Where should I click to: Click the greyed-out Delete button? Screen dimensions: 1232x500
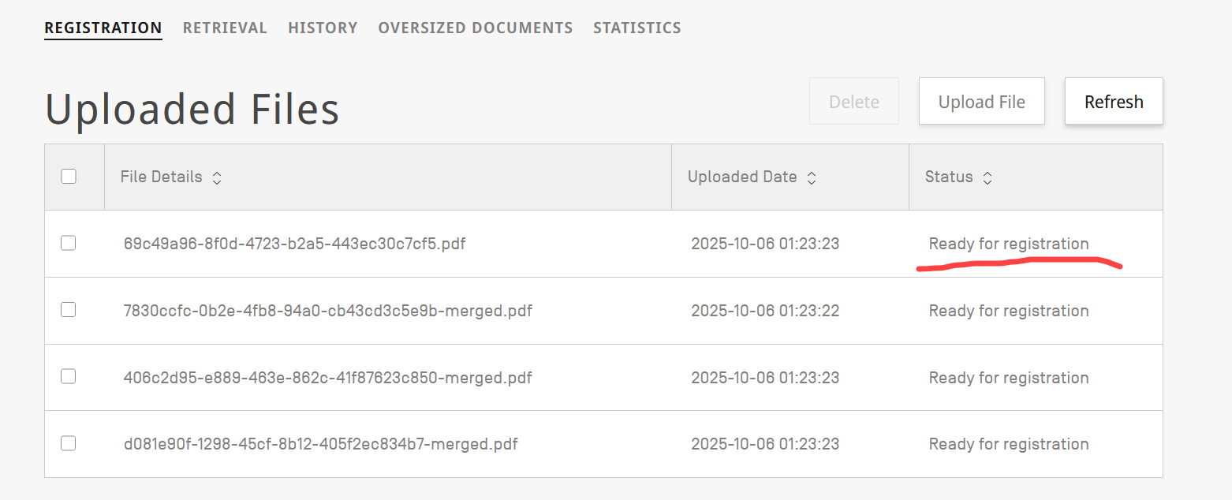point(853,102)
